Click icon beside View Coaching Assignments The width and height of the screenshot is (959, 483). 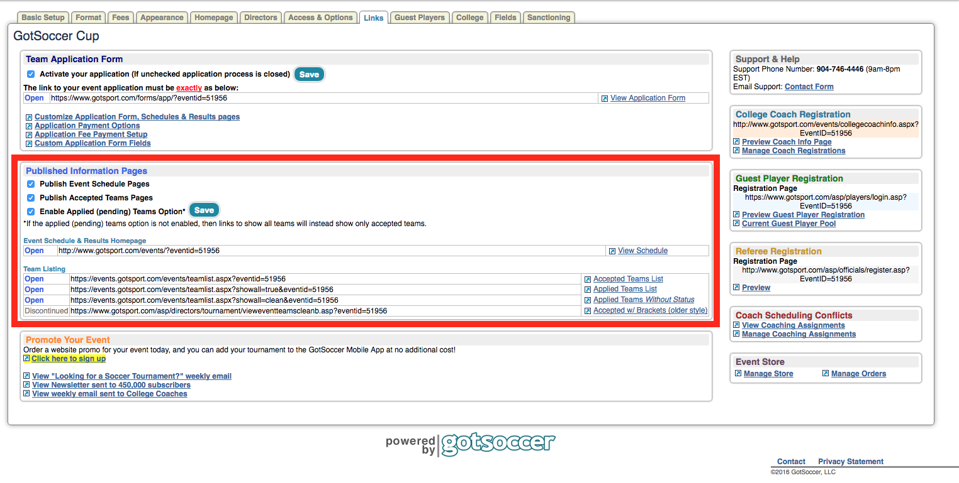pyautogui.click(x=736, y=325)
